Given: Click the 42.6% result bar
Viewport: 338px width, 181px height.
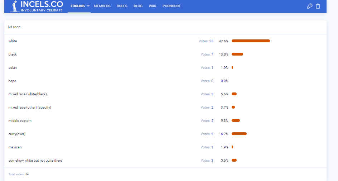Looking at the screenshot, I should click(x=251, y=41).
